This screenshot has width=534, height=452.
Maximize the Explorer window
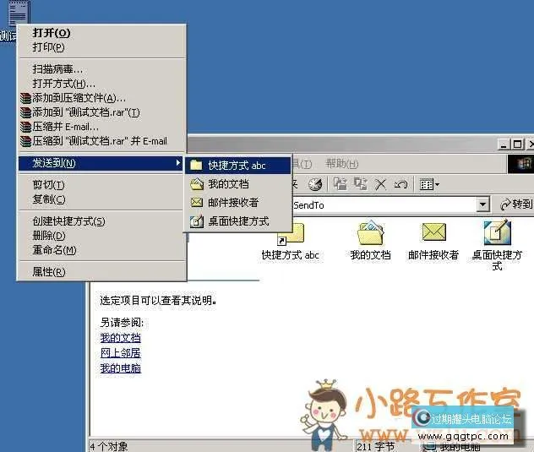[x=517, y=144]
